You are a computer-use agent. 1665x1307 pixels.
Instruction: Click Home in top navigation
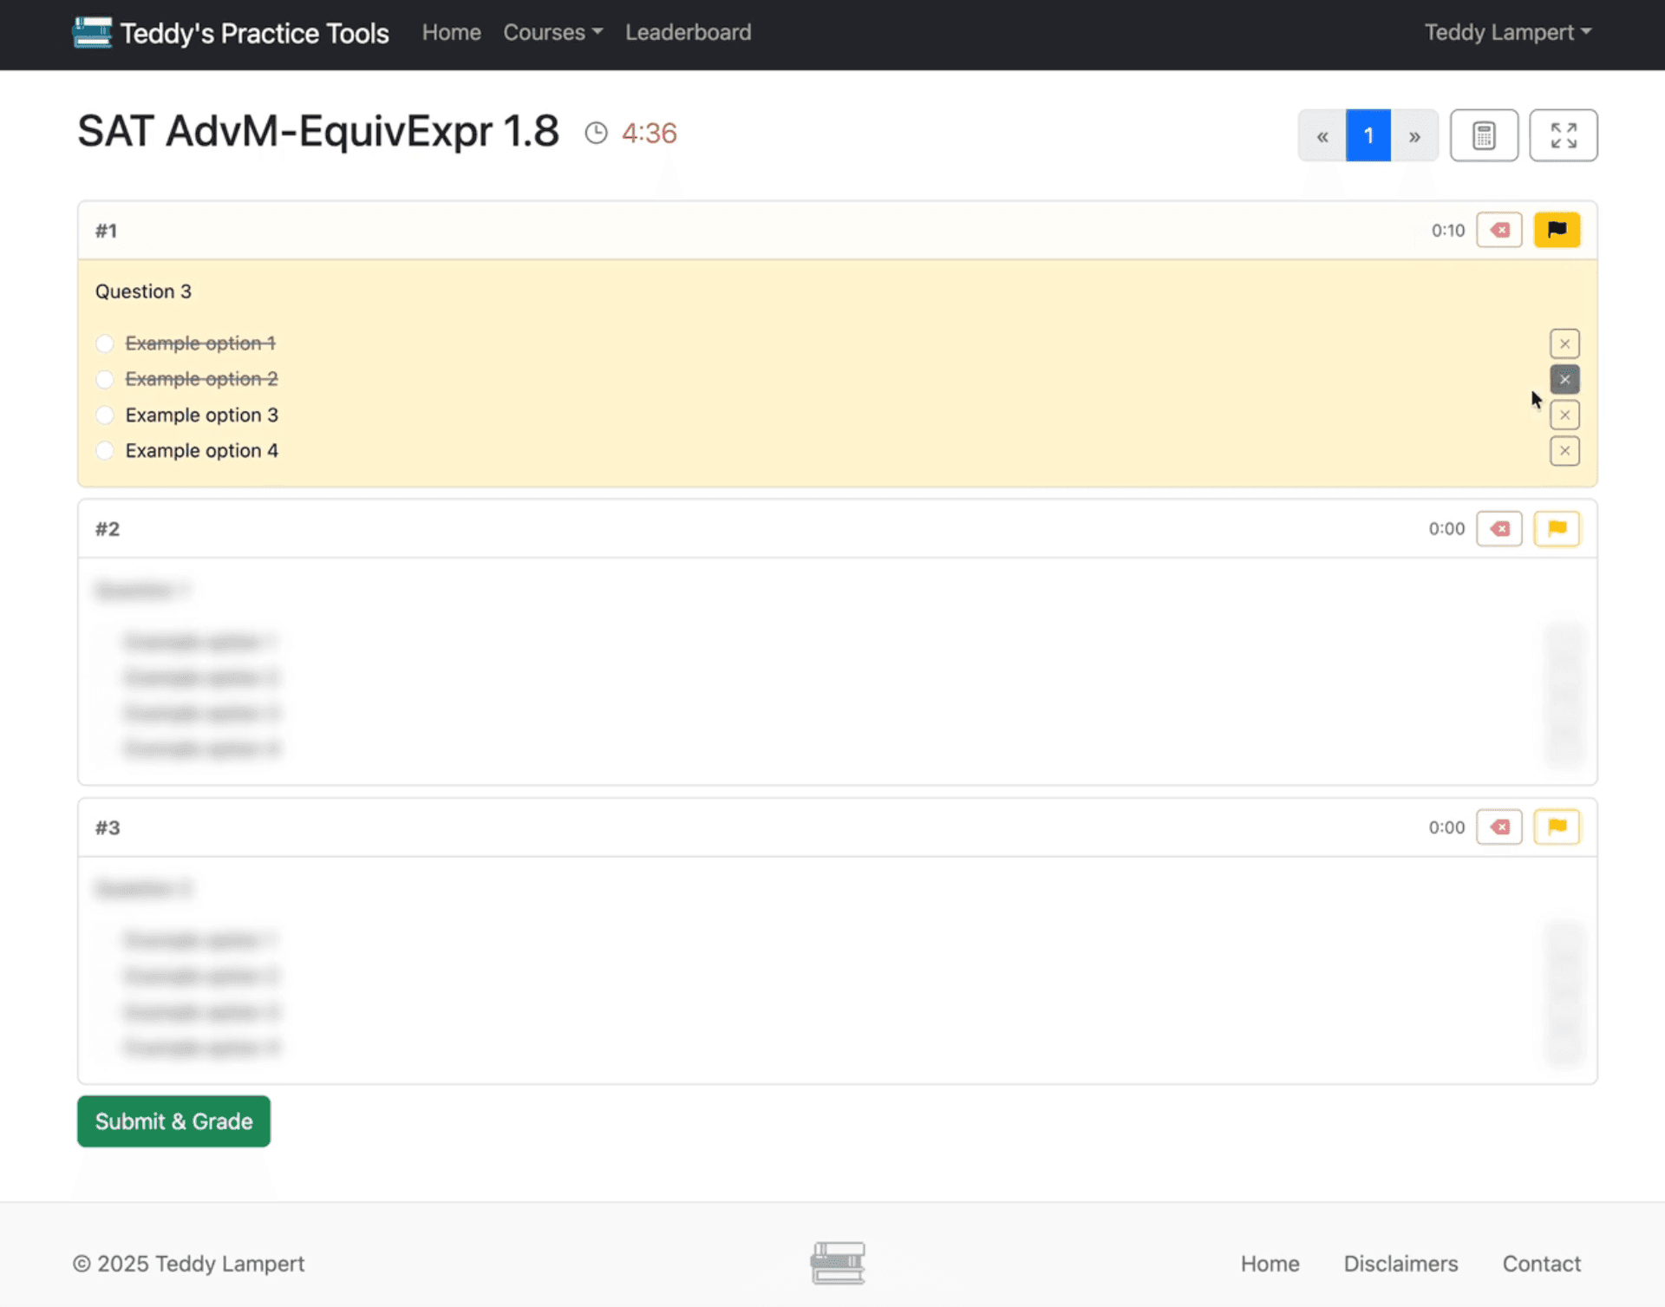pyautogui.click(x=451, y=32)
